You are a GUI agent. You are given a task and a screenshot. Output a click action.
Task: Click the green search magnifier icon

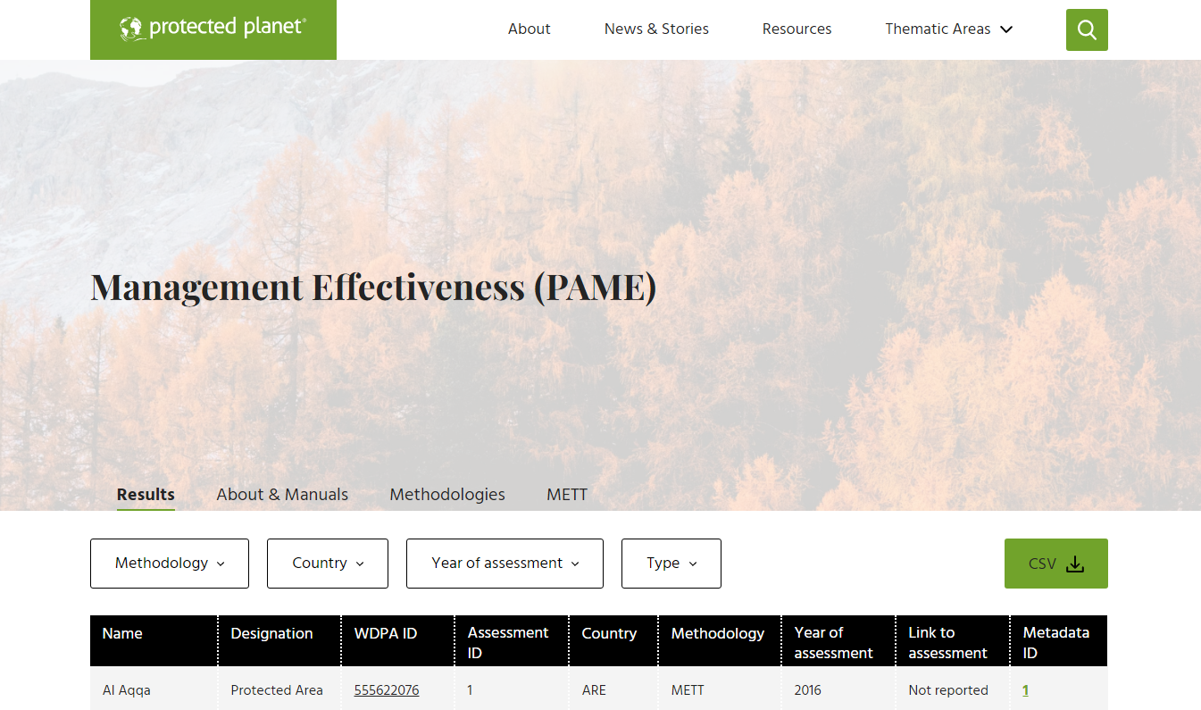(1087, 29)
